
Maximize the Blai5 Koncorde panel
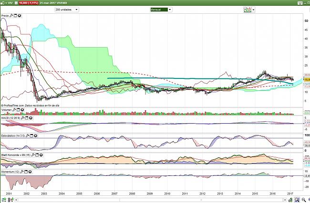[x=37, y=155]
